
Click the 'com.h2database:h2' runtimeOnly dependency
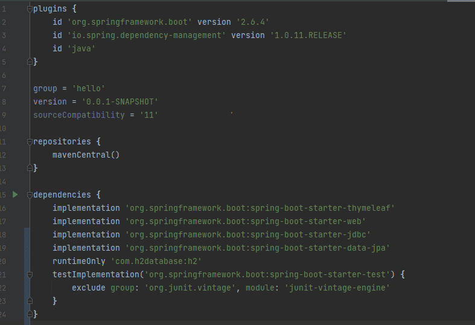pos(155,261)
